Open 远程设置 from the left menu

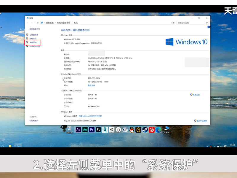pos(33,39)
